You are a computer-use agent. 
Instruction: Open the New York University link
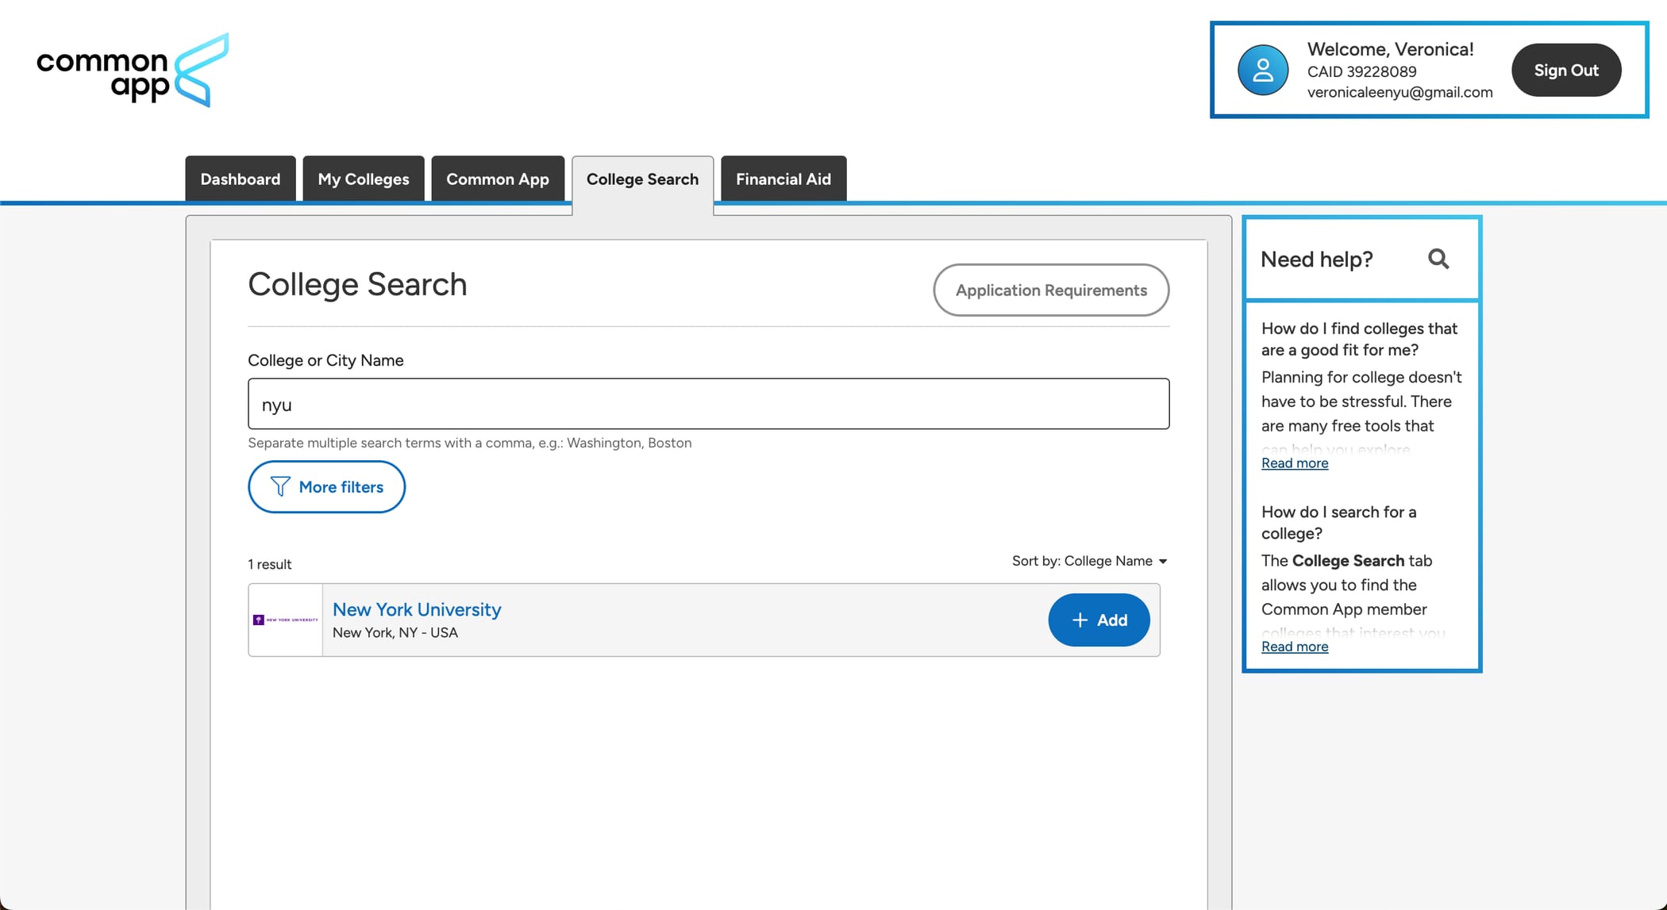tap(416, 609)
